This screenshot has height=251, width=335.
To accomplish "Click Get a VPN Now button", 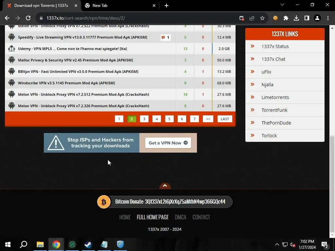I will (168, 143).
